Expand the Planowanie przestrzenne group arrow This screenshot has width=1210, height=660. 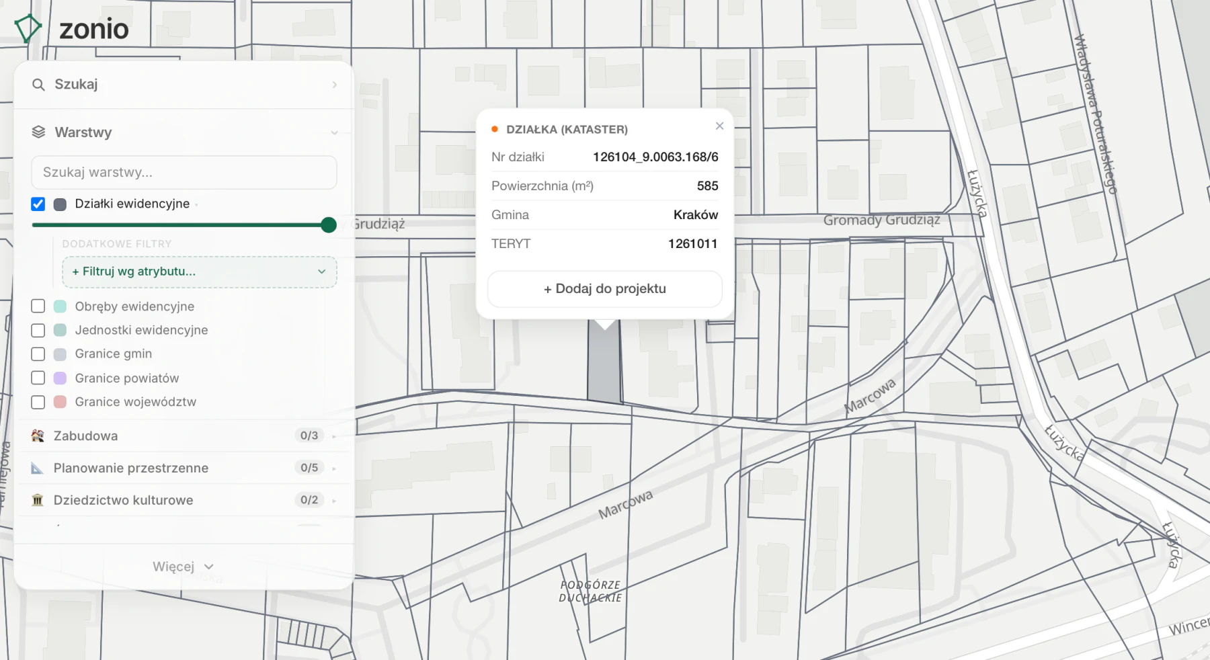point(334,468)
